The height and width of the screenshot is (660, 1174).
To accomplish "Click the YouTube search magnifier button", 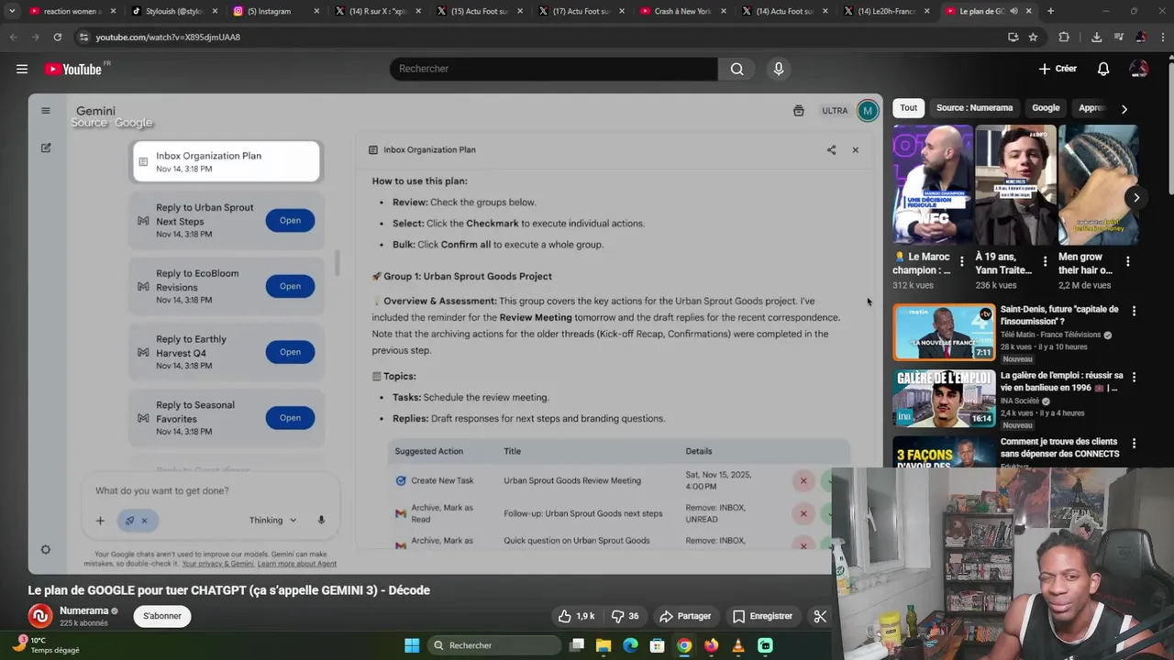I will point(737,69).
